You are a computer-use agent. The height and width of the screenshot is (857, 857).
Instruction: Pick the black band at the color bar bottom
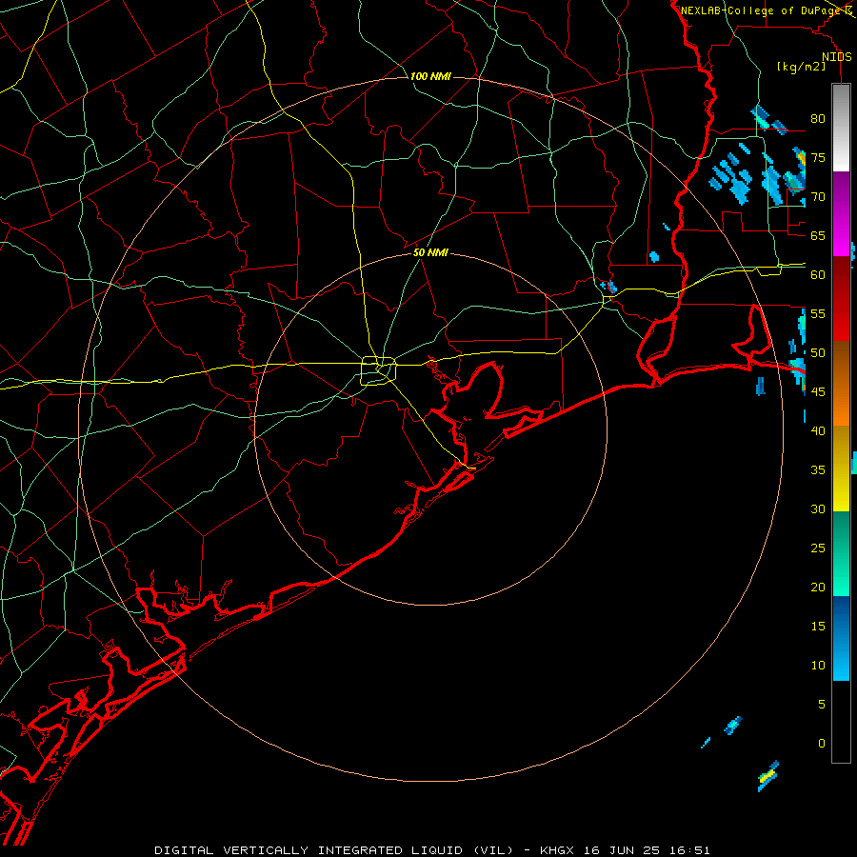click(x=841, y=722)
